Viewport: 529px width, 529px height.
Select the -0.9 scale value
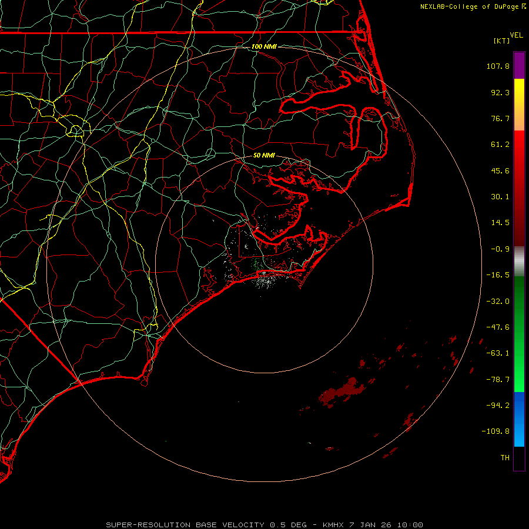500,249
